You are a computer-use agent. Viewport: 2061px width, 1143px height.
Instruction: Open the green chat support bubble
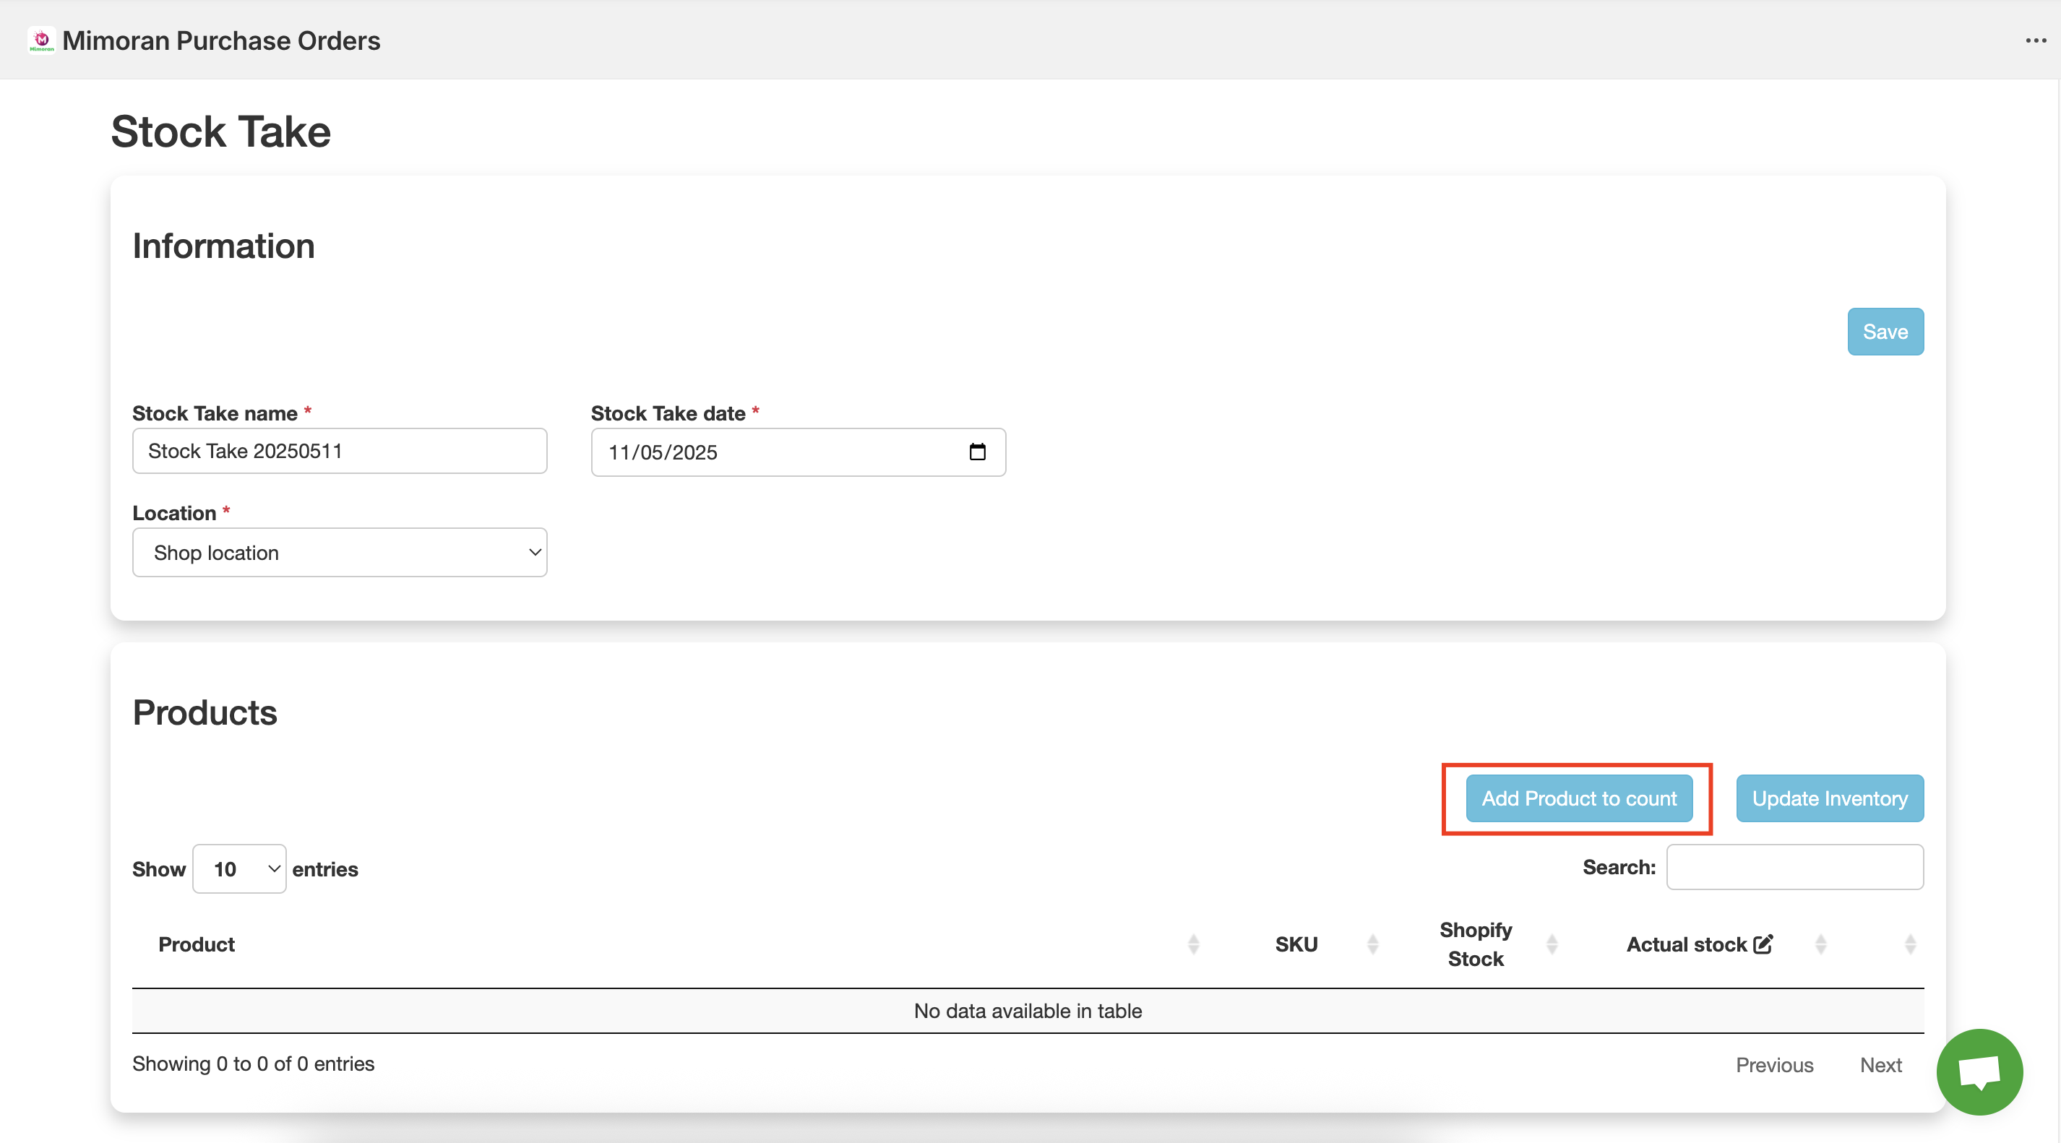(x=1979, y=1071)
